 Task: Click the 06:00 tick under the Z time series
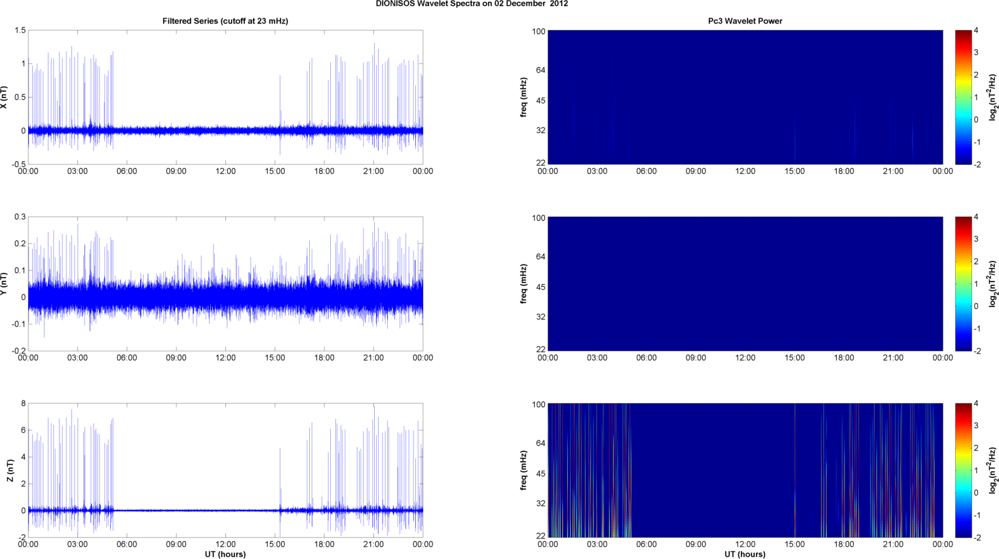point(126,545)
